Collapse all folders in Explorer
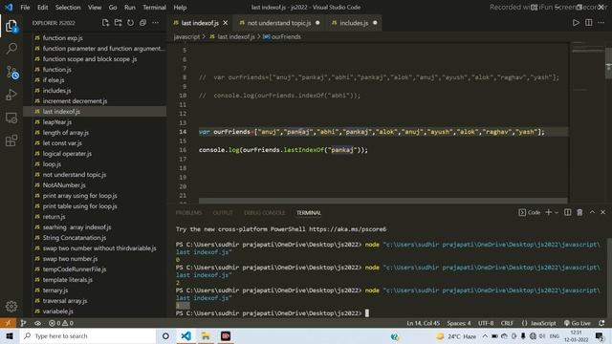This screenshot has height=344, width=612. click(142, 23)
